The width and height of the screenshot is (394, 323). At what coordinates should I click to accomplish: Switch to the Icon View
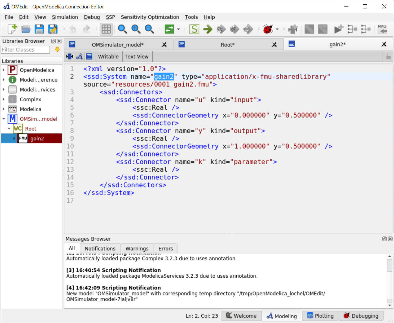70,57
